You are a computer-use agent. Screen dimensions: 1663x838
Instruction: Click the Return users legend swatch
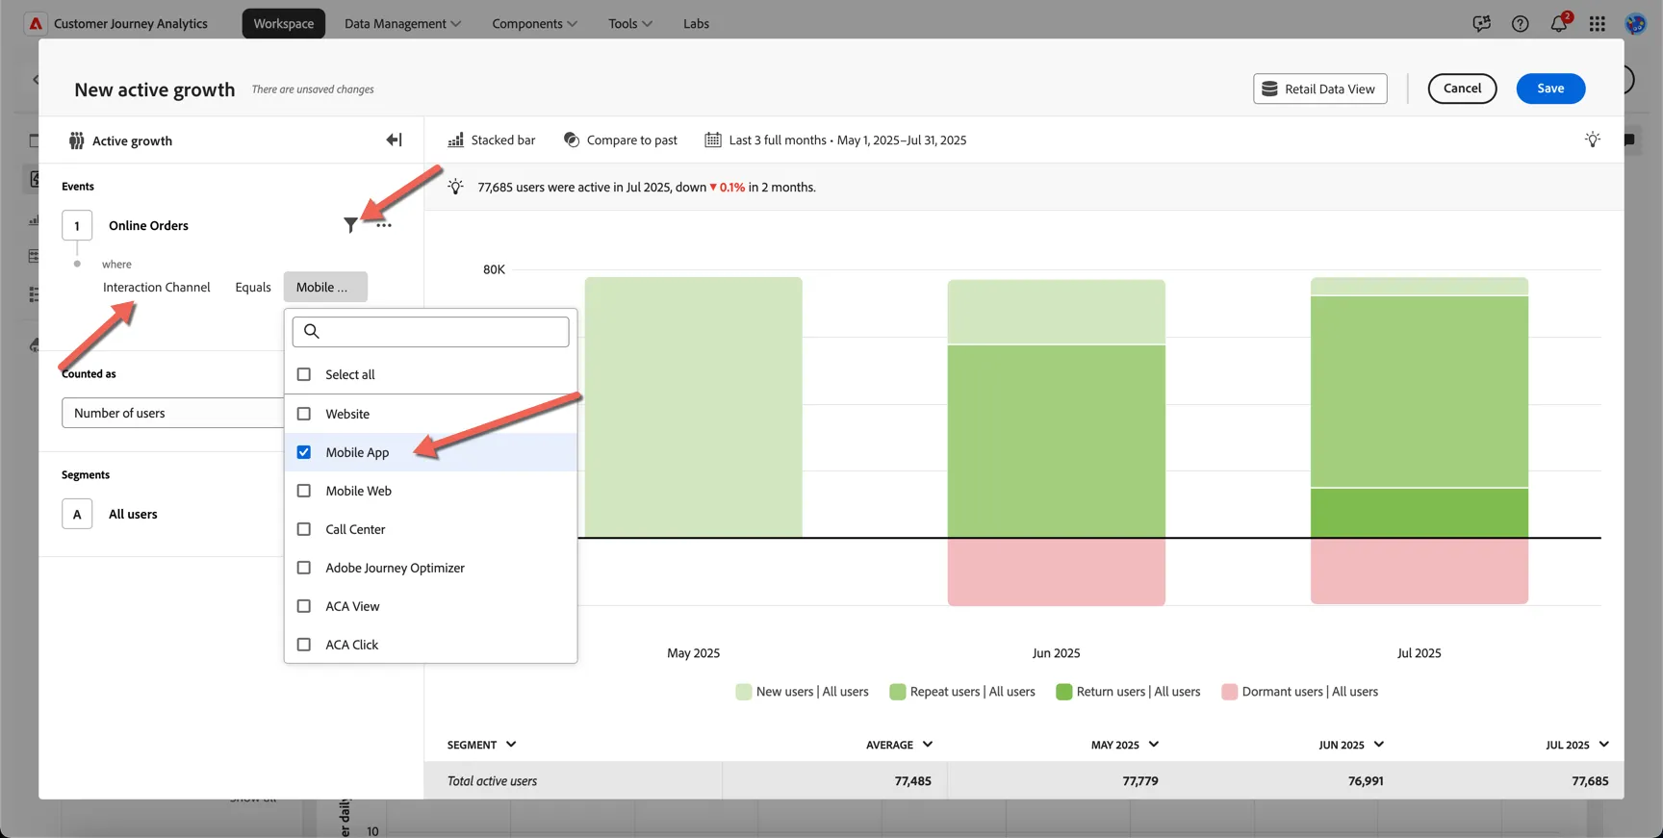(1064, 692)
